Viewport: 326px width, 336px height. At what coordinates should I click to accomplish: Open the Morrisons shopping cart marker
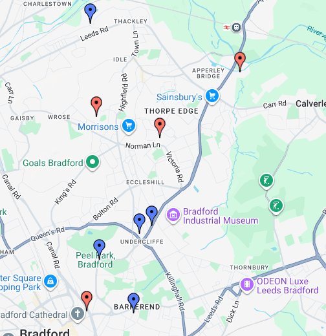click(129, 126)
